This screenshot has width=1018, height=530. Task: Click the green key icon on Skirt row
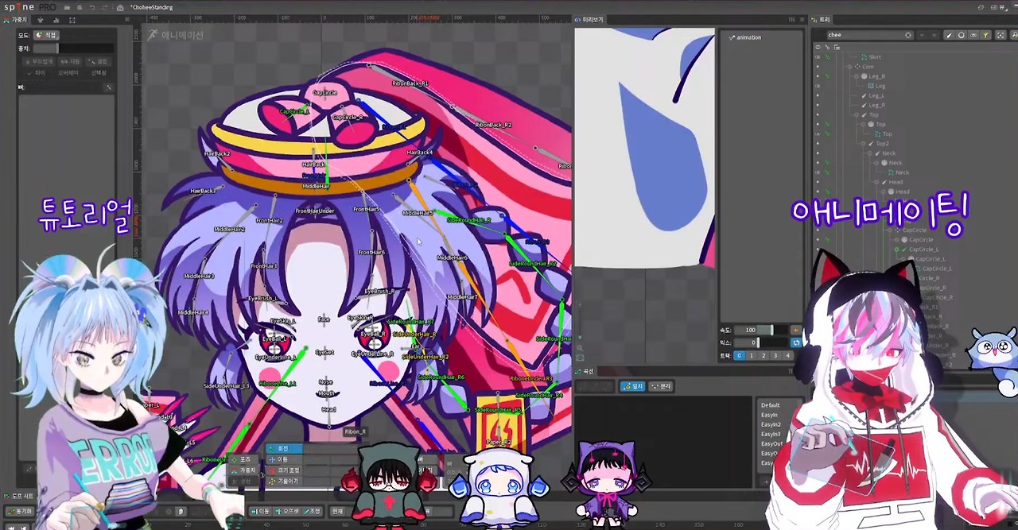(x=827, y=57)
